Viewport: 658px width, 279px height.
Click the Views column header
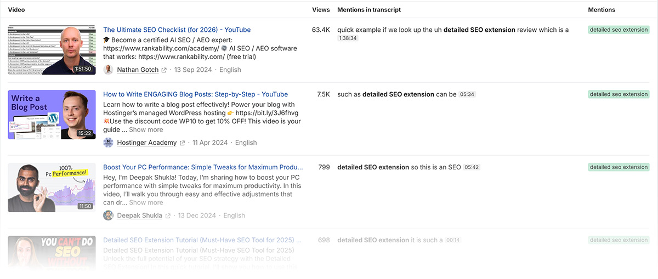point(321,10)
